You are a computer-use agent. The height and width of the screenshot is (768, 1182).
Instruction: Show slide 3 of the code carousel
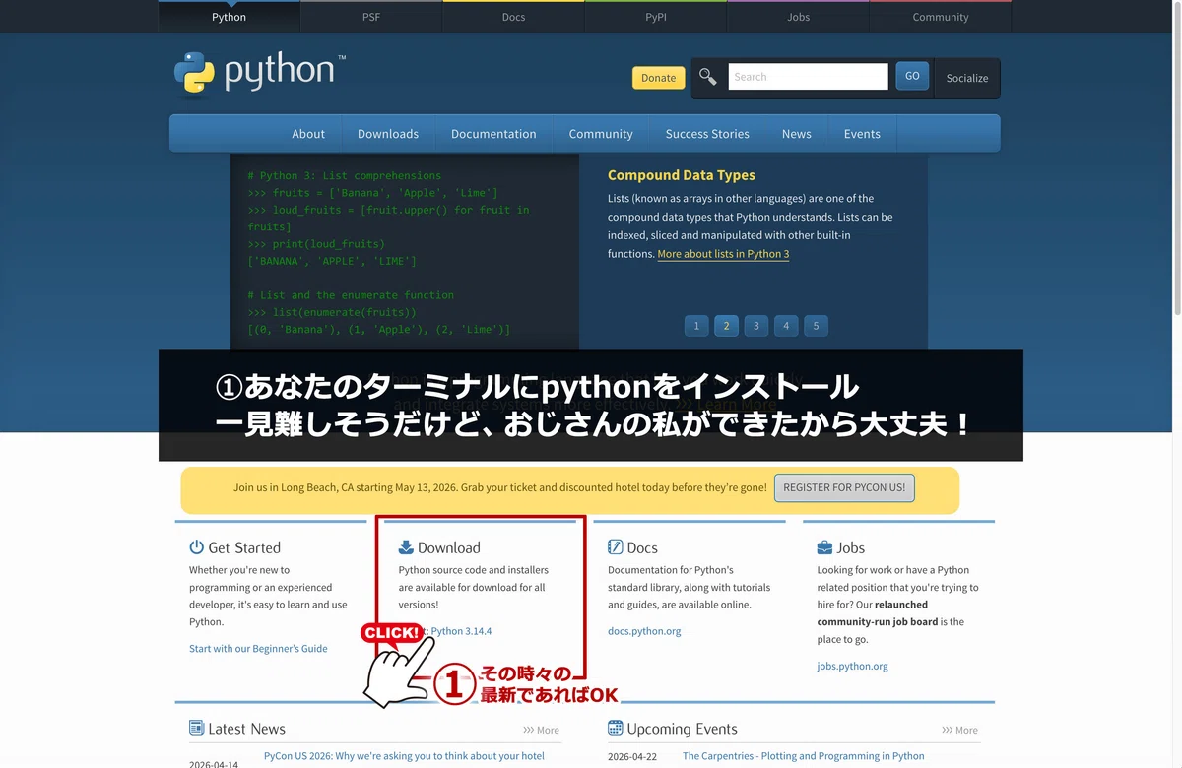tap(756, 326)
